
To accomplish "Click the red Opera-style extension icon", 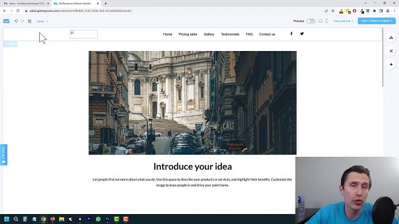I will coord(355,11).
